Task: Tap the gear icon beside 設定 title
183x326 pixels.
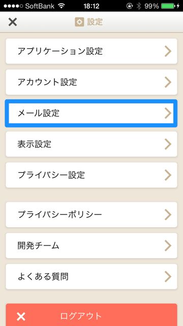Action: point(79,22)
